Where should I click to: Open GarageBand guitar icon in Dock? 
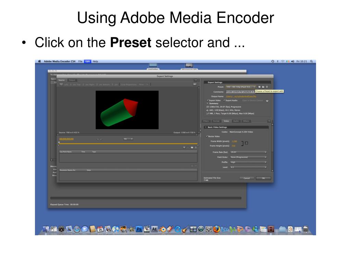click(x=185, y=229)
